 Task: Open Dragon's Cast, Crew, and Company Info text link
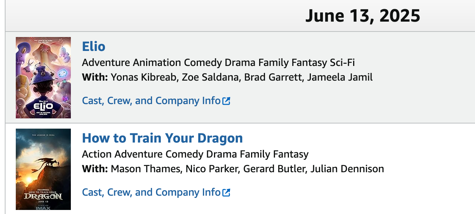pyautogui.click(x=151, y=192)
